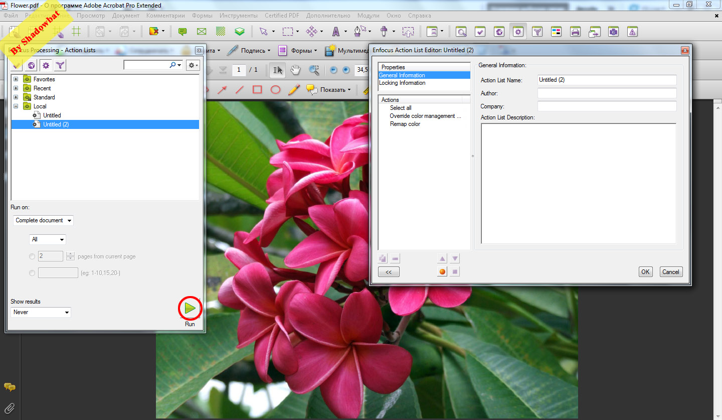Collapse the Local folder
The width and height of the screenshot is (722, 420).
pyautogui.click(x=16, y=106)
